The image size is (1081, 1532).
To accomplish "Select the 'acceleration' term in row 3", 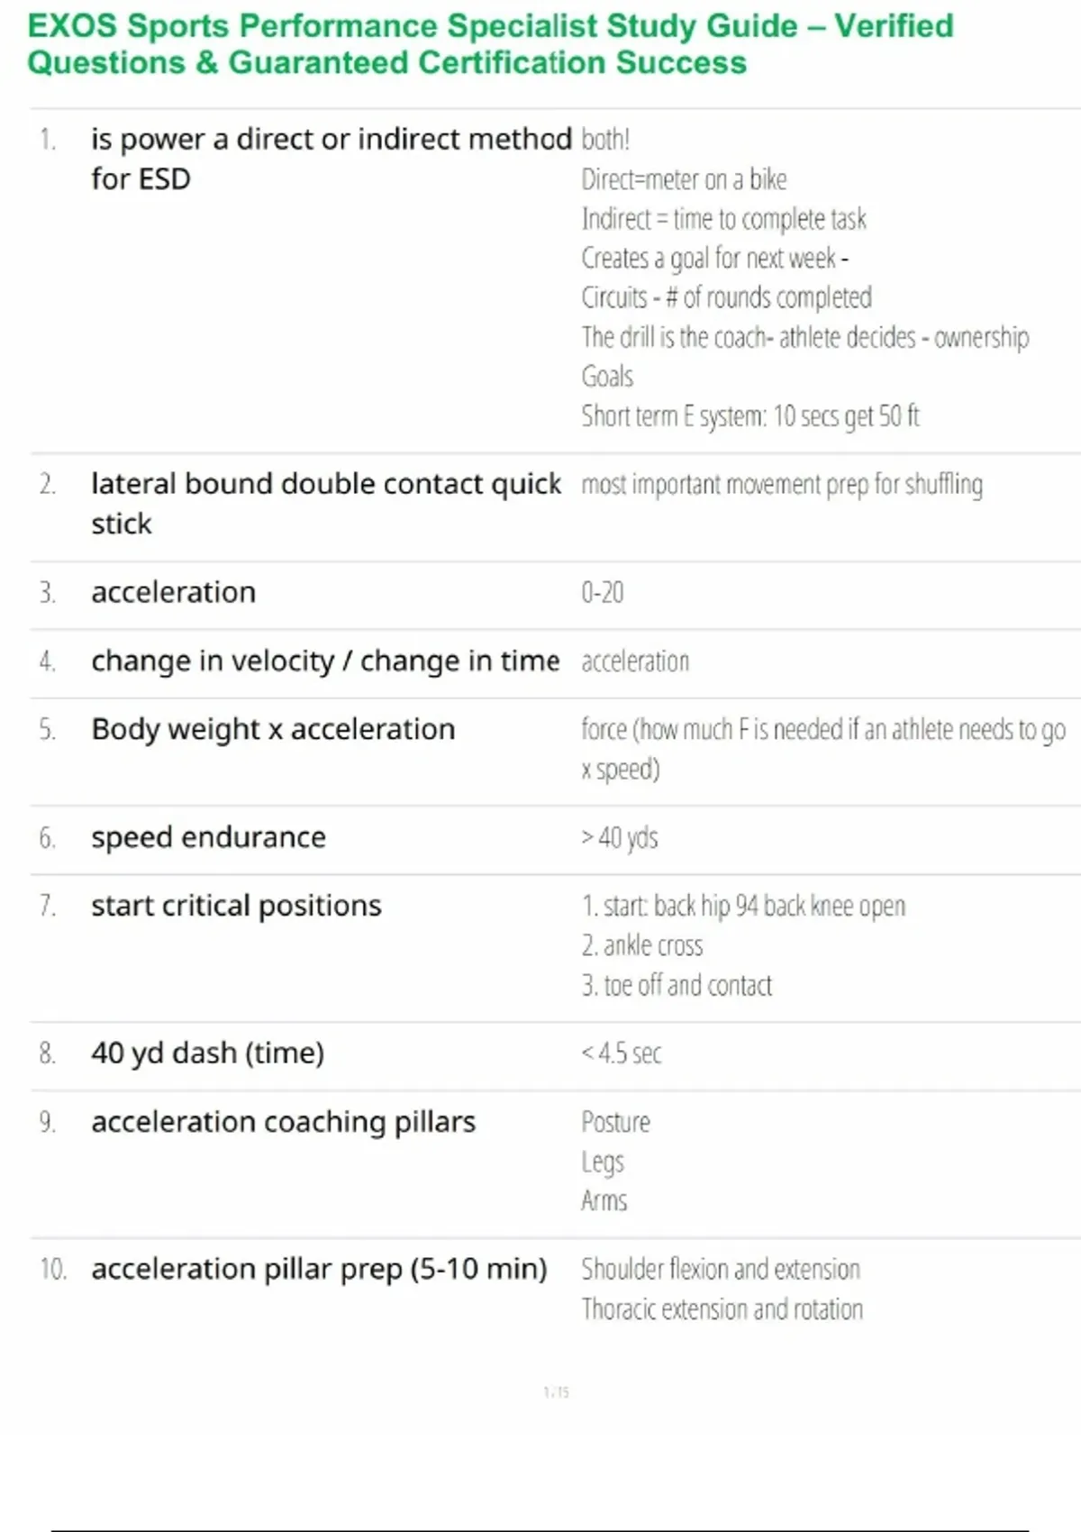I will point(173,592).
